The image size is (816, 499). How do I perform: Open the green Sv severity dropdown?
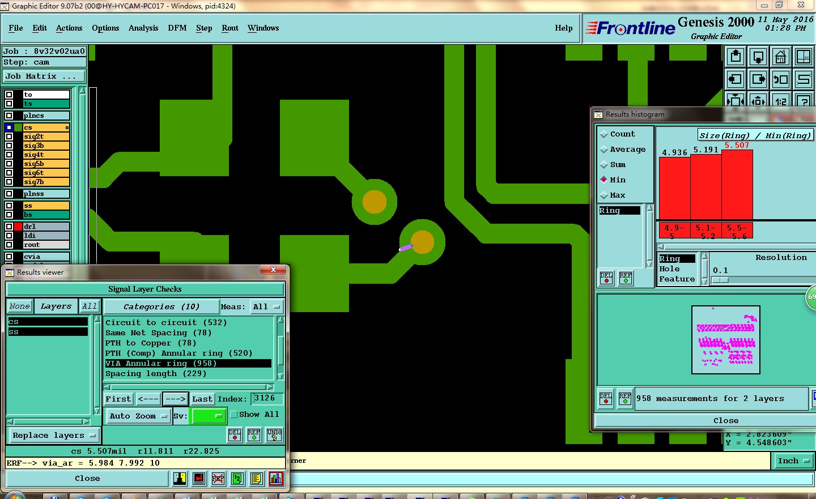tap(209, 416)
